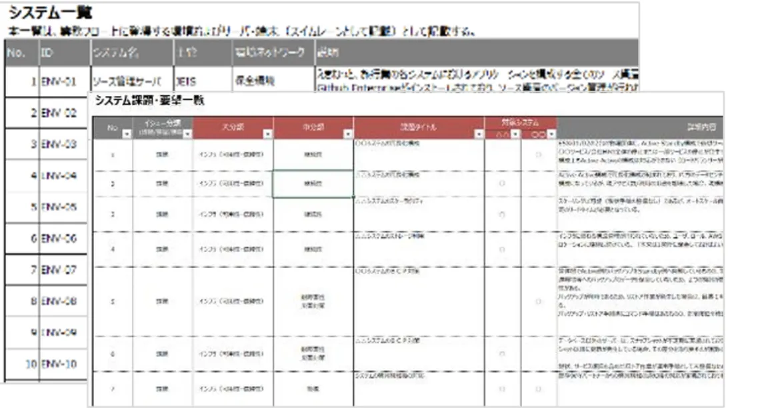Click the 環境ネットワーク header cell
The height and width of the screenshot is (408, 760).
(273, 52)
